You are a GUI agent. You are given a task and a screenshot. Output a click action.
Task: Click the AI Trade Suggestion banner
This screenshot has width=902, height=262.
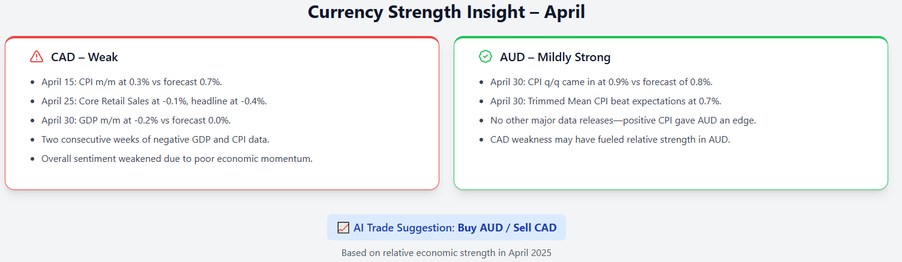coord(446,227)
